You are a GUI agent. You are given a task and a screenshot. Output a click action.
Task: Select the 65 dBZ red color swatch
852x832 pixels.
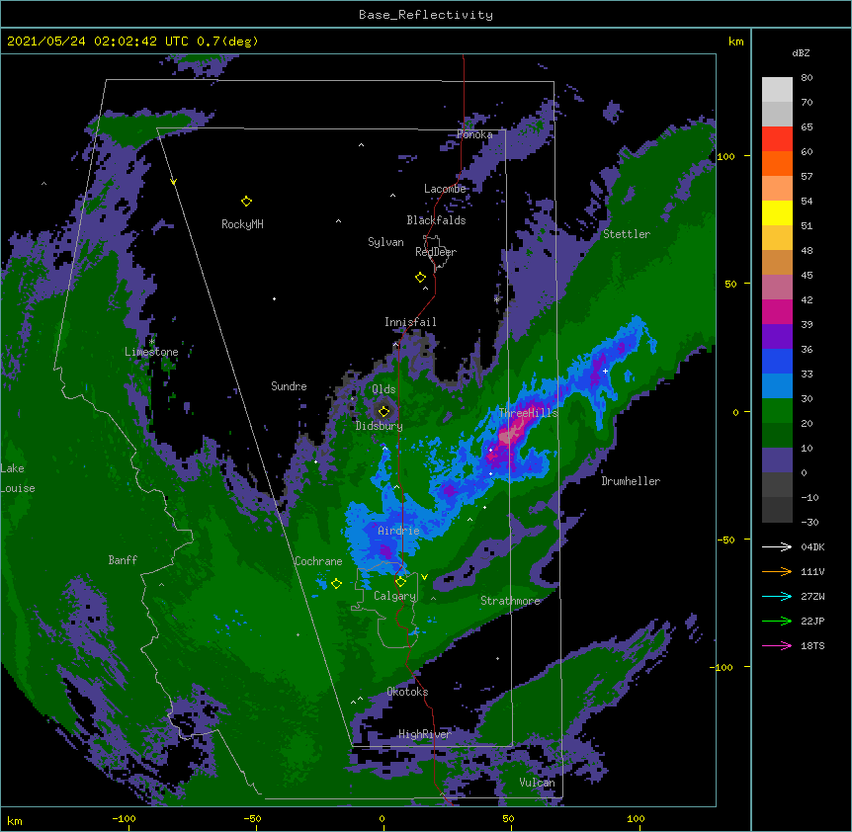coord(777,139)
